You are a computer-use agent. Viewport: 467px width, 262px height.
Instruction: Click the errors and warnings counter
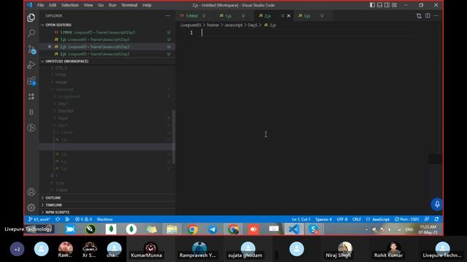point(83,219)
